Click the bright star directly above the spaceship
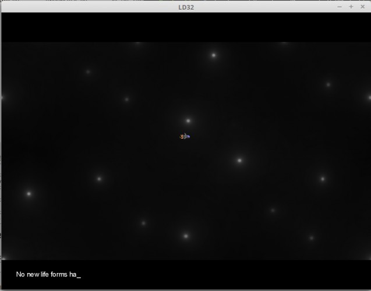The image size is (371, 291). click(x=188, y=121)
